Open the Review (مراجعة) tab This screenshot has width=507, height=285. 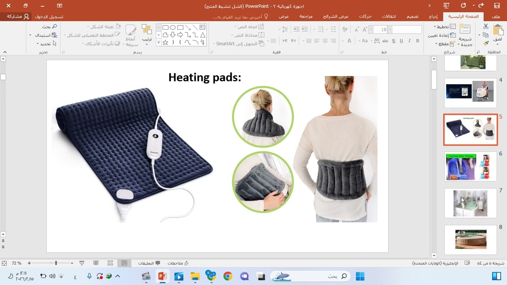point(306,17)
